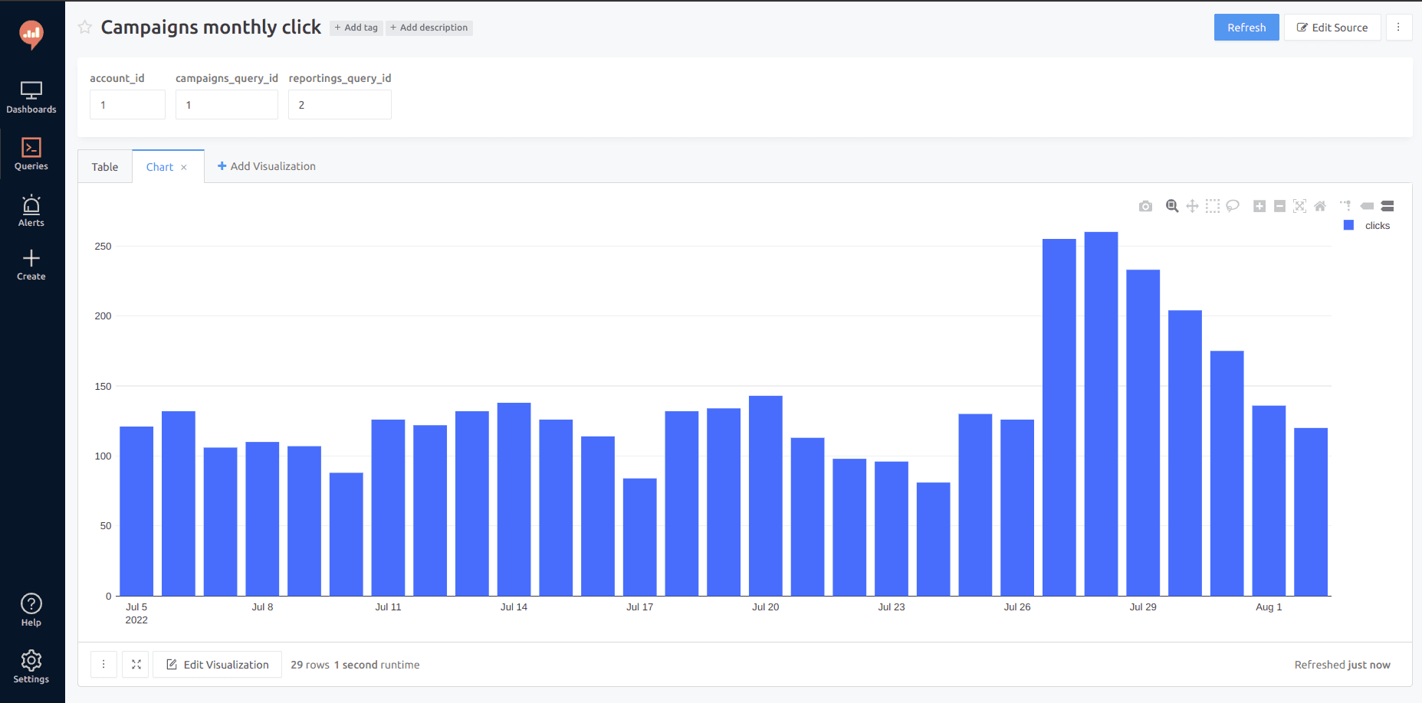Enable show closest data on hover
The image size is (1422, 703).
tap(1367, 206)
